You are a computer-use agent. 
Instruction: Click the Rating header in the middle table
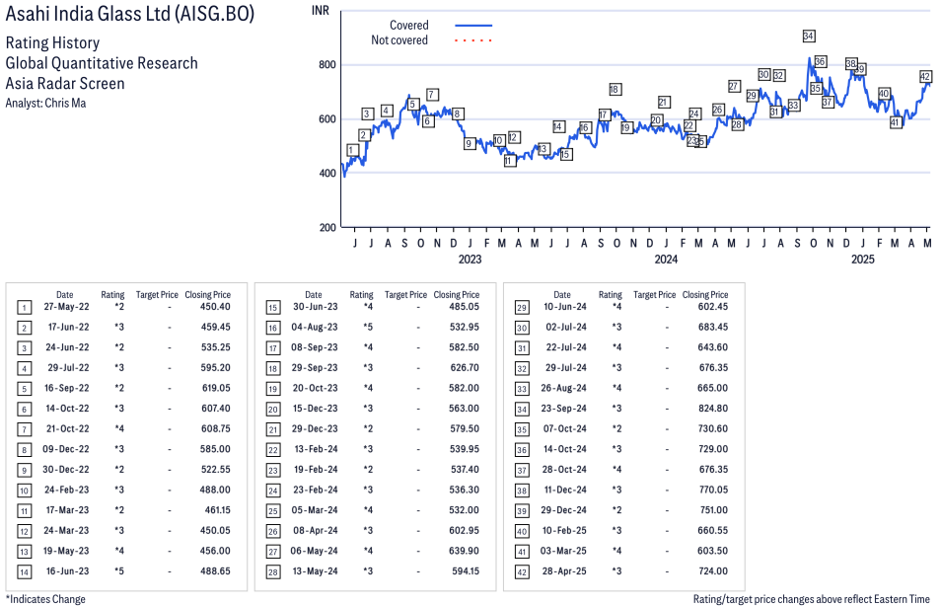click(361, 295)
